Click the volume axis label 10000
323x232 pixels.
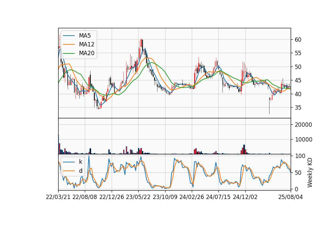pyautogui.click(x=303, y=140)
